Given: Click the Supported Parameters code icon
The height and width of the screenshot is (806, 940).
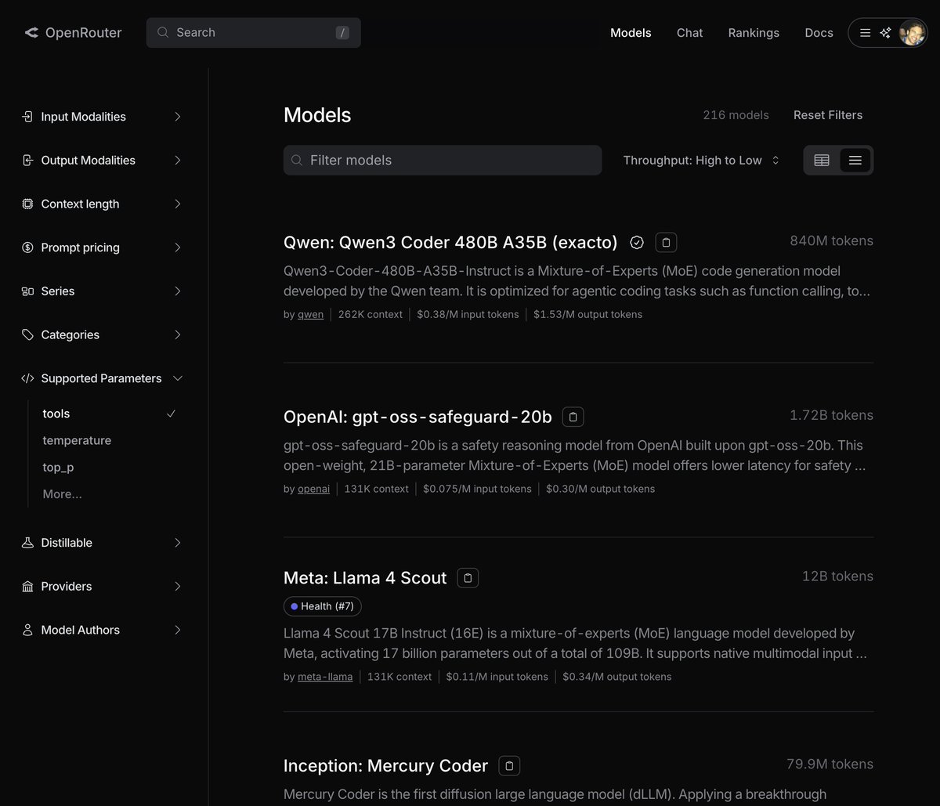Looking at the screenshot, I should 27,378.
